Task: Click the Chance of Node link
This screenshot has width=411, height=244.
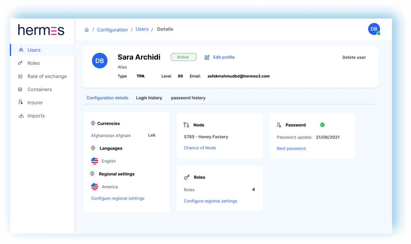Action: tap(200, 148)
